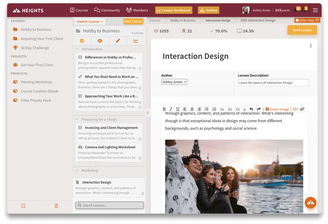
Task: Undo the last edit in editor
Action: coord(251,109)
